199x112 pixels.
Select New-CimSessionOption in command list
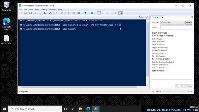coord(161,59)
